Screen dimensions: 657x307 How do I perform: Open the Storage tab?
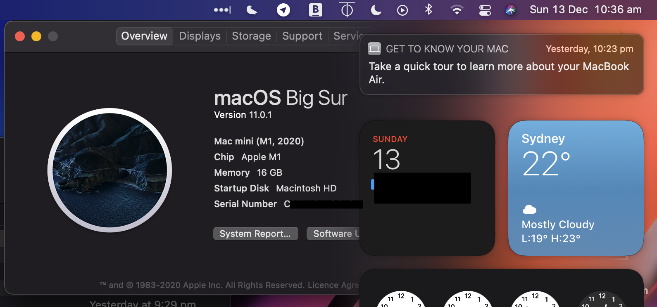251,36
